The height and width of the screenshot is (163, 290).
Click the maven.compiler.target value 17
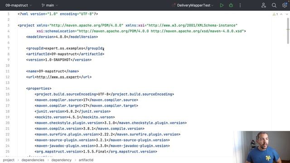pyautogui.click(x=85, y=105)
